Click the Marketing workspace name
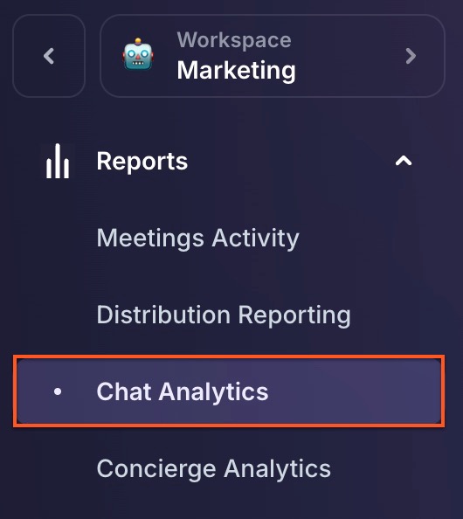Image resolution: width=463 pixels, height=519 pixels. pyautogui.click(x=236, y=71)
